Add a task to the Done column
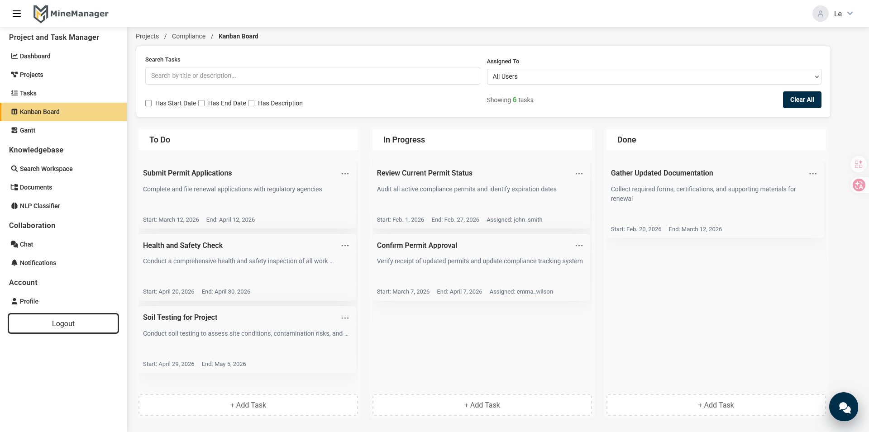This screenshot has width=869, height=432. pos(716,405)
